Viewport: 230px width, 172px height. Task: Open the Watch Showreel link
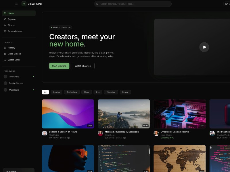[83, 66]
